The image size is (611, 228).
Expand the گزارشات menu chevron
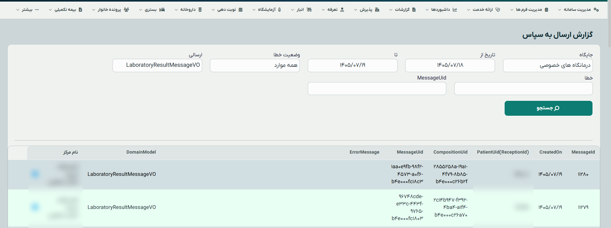[391, 10]
